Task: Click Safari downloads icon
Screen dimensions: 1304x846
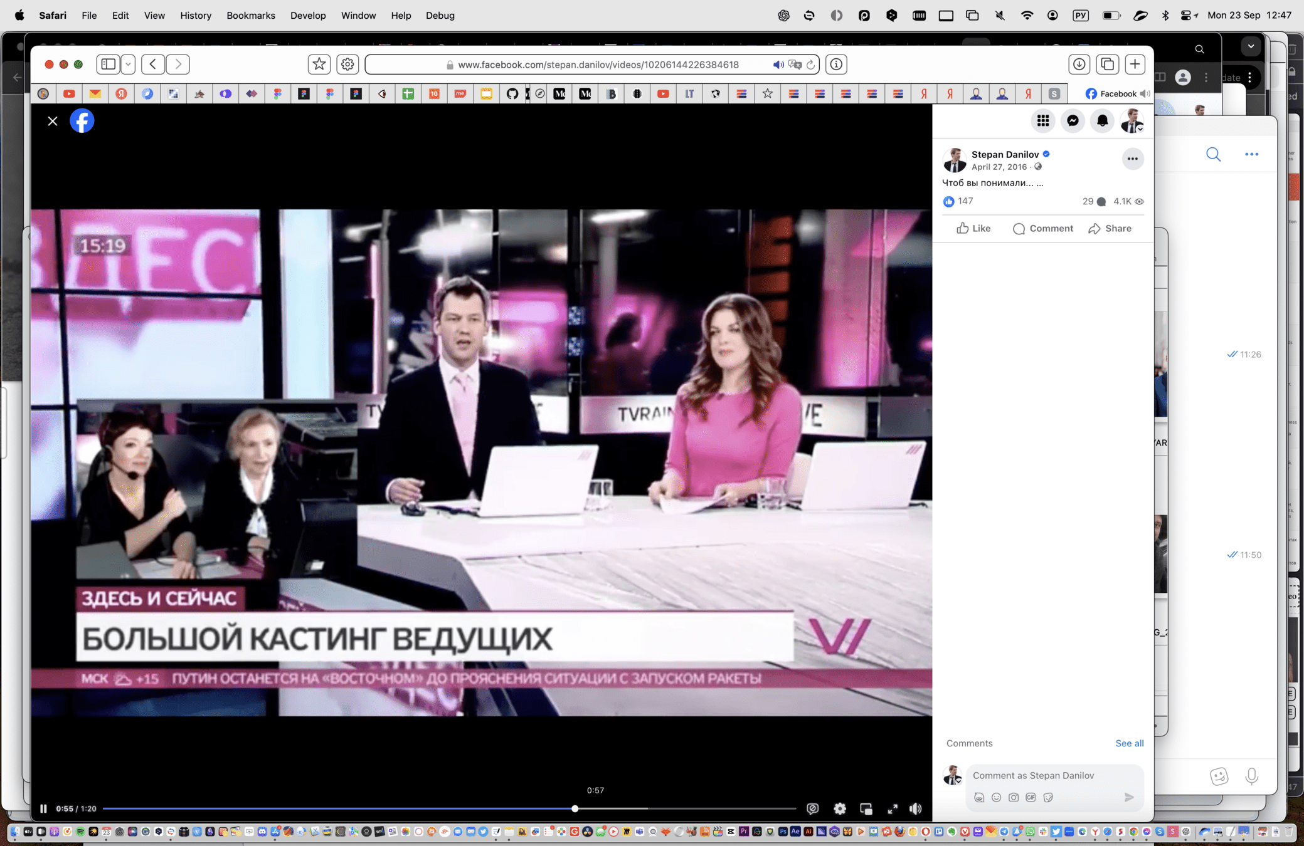Action: click(x=1079, y=64)
